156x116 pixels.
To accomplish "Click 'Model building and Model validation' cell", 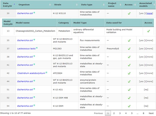I will [124, 31].
